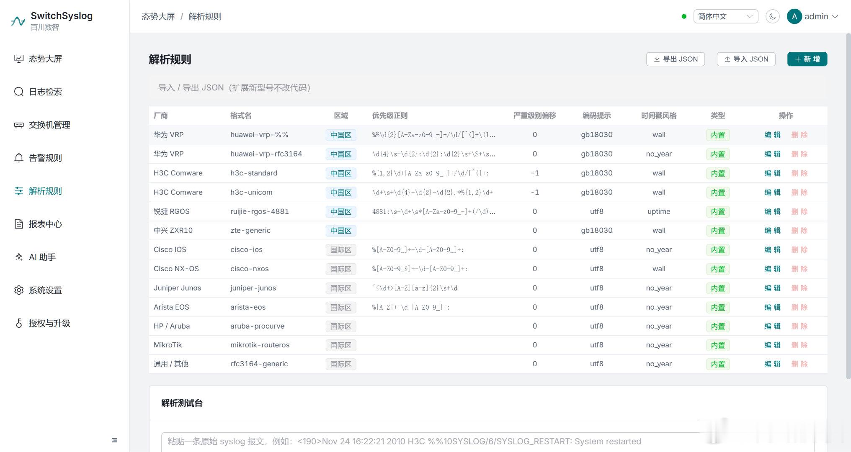
Task: Collapse the sidebar with the fold icon
Action: (115, 440)
